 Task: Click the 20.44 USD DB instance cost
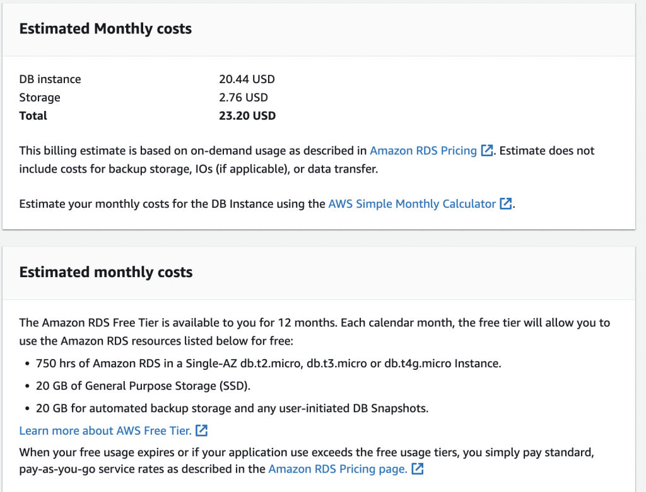click(x=247, y=79)
